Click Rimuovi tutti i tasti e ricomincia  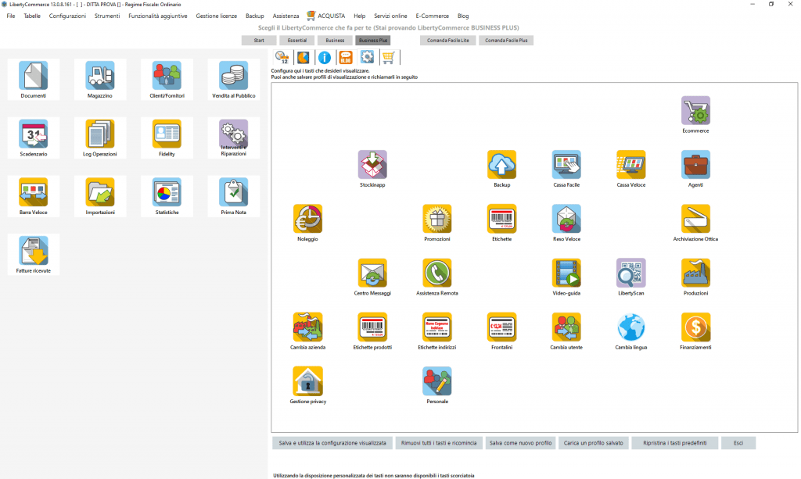(439, 443)
